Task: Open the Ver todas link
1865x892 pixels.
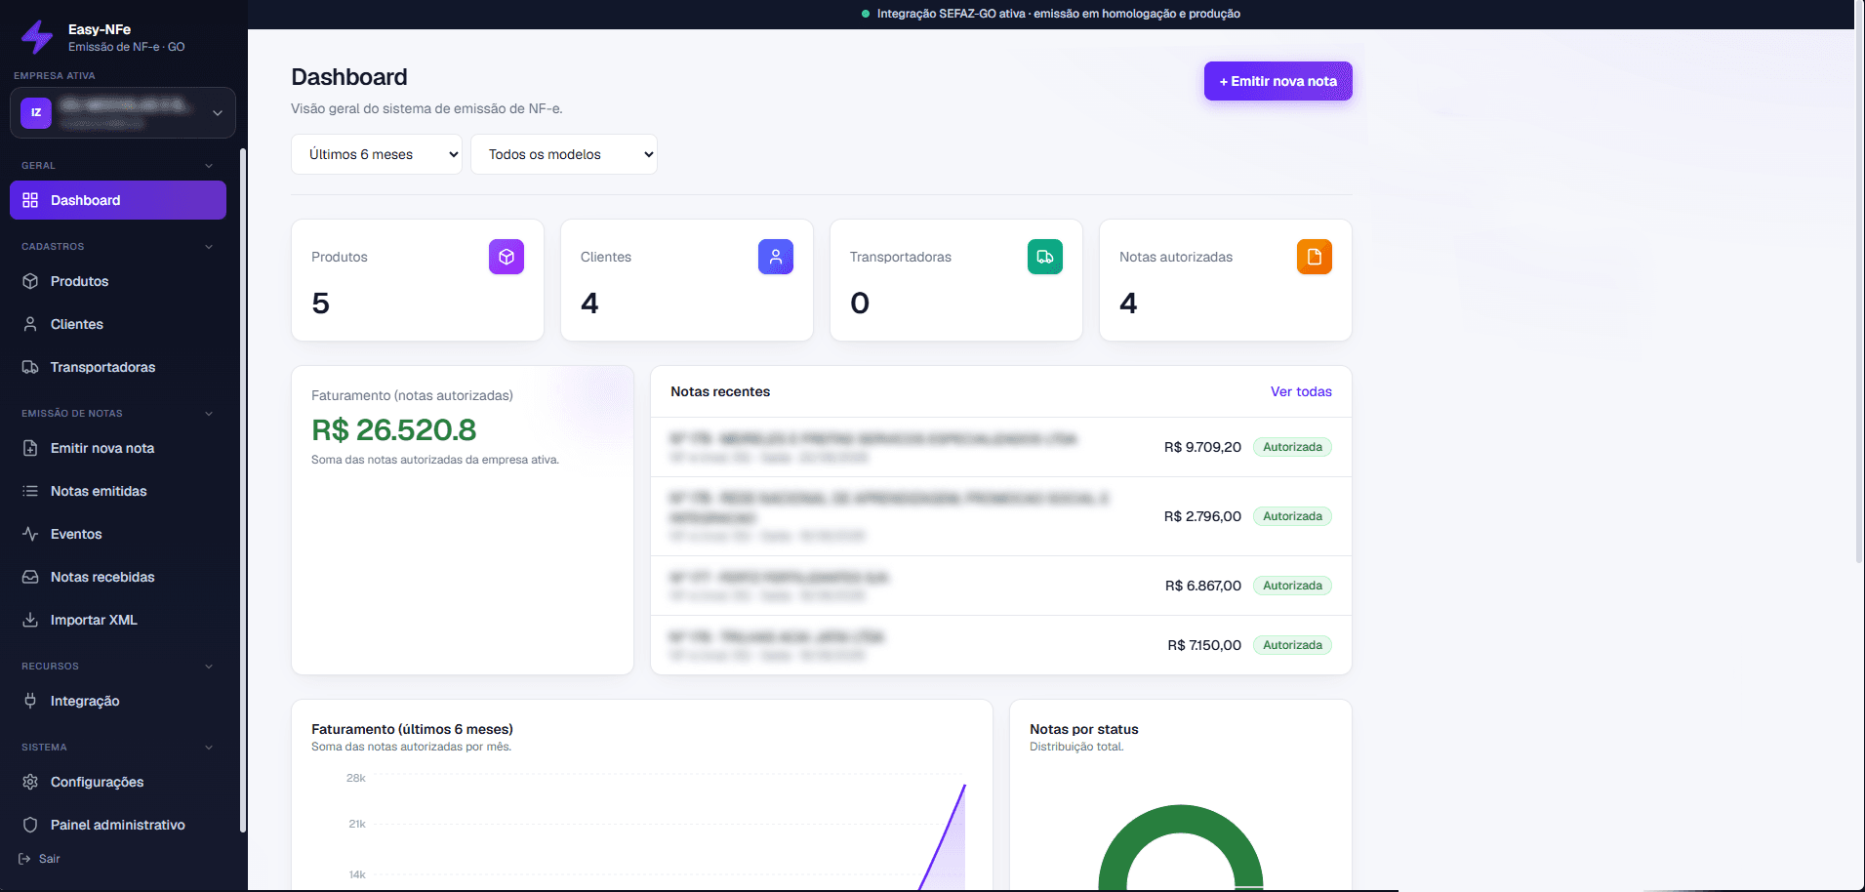Action: [x=1301, y=391]
